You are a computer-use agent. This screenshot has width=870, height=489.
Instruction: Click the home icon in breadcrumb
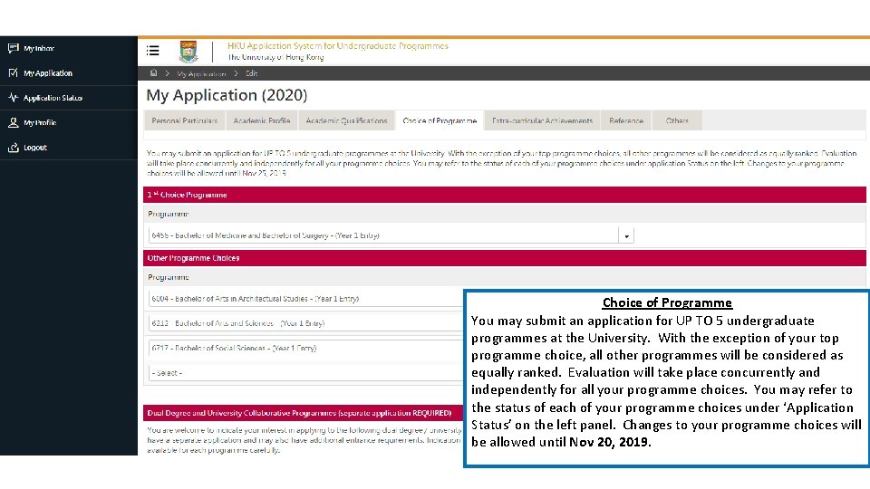[154, 73]
